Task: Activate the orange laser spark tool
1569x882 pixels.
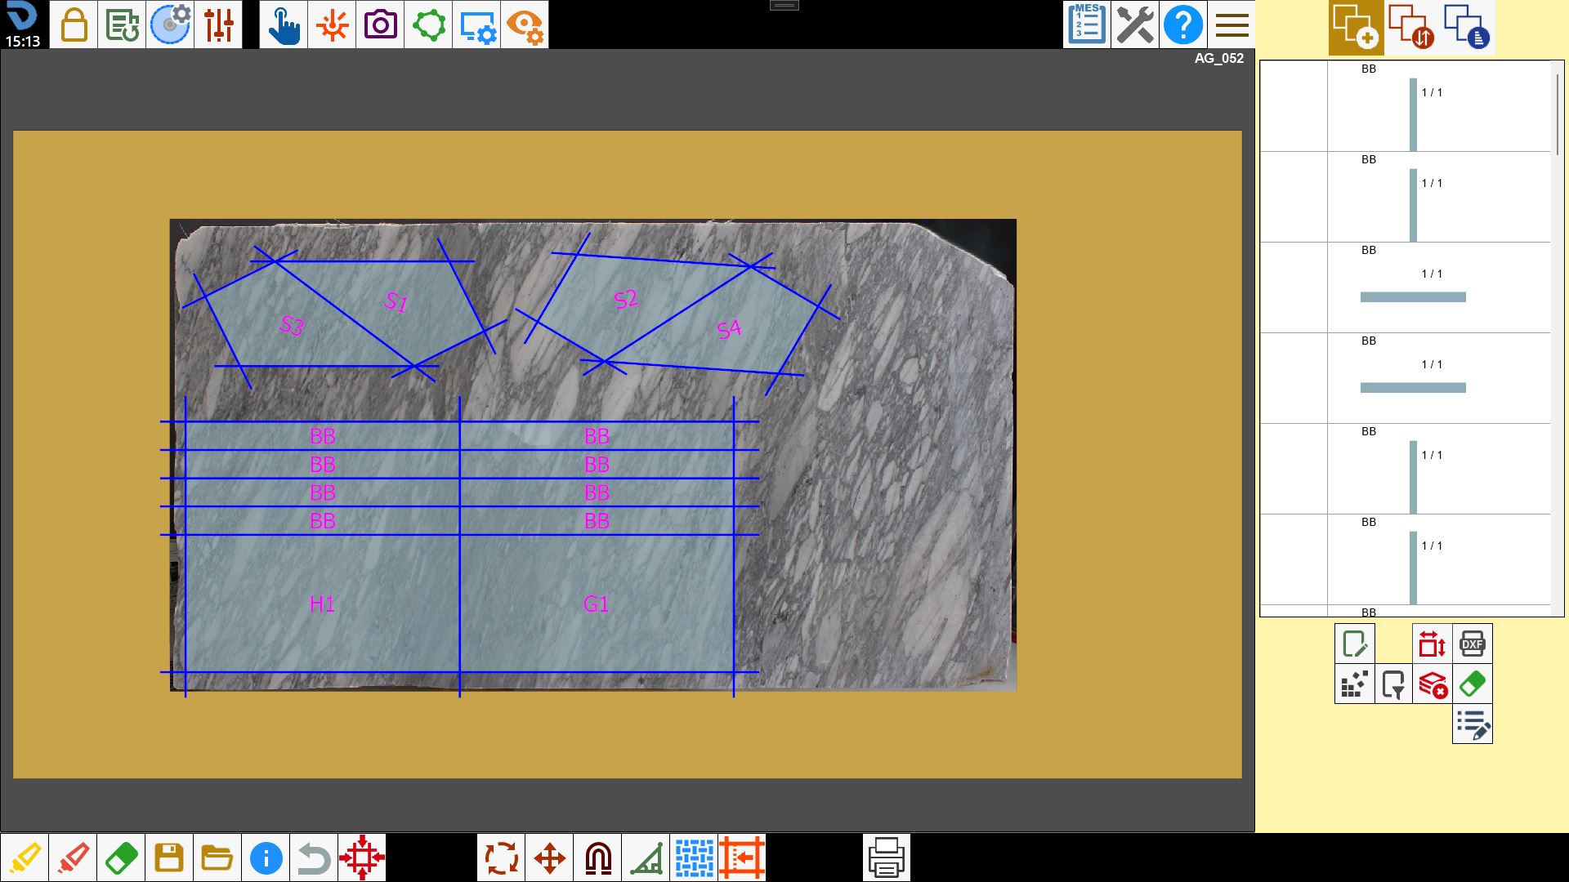Action: (x=332, y=24)
